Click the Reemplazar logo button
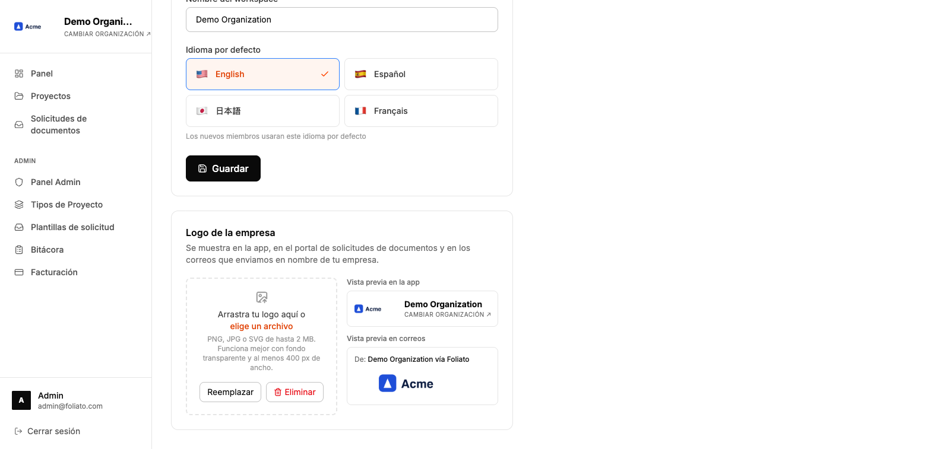Image resolution: width=950 pixels, height=449 pixels. point(230,392)
